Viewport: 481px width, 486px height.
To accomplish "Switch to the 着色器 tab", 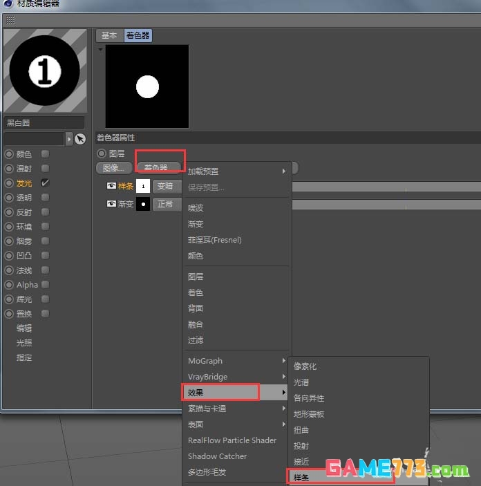I will pos(138,35).
